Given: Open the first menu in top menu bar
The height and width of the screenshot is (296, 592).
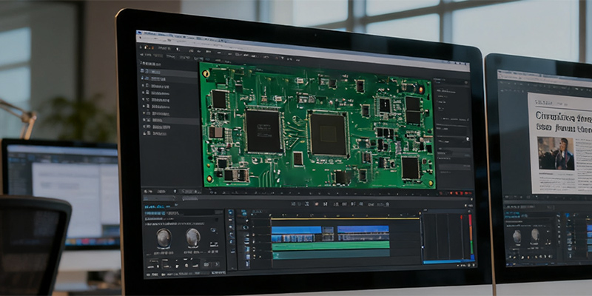Looking at the screenshot, I should pos(148,35).
